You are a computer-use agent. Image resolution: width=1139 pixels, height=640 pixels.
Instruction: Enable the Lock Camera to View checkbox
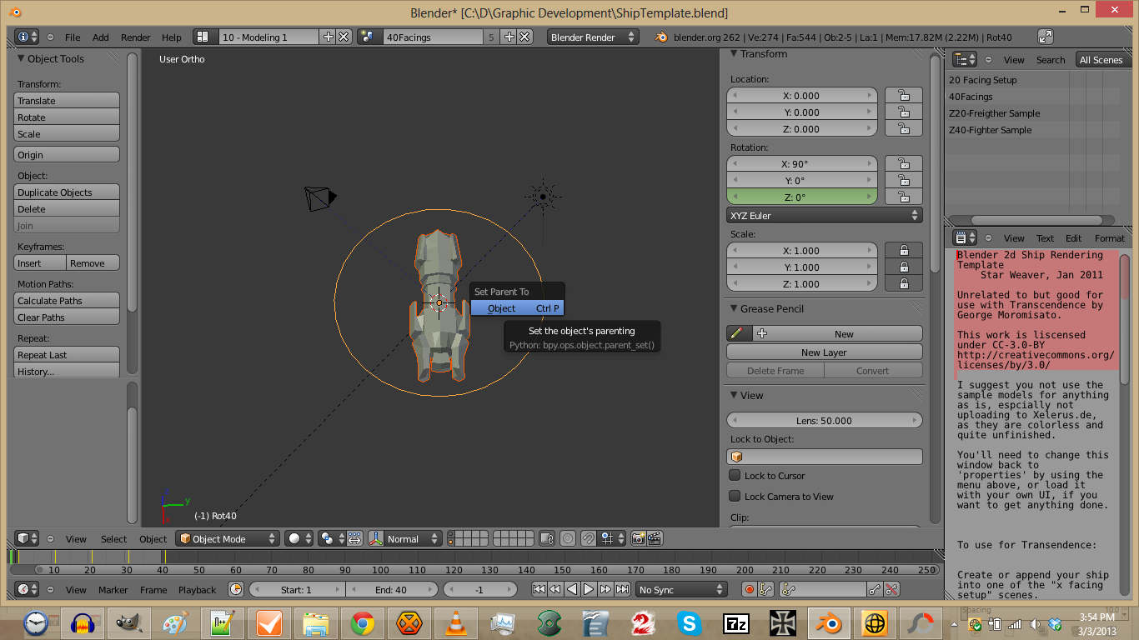pos(735,496)
